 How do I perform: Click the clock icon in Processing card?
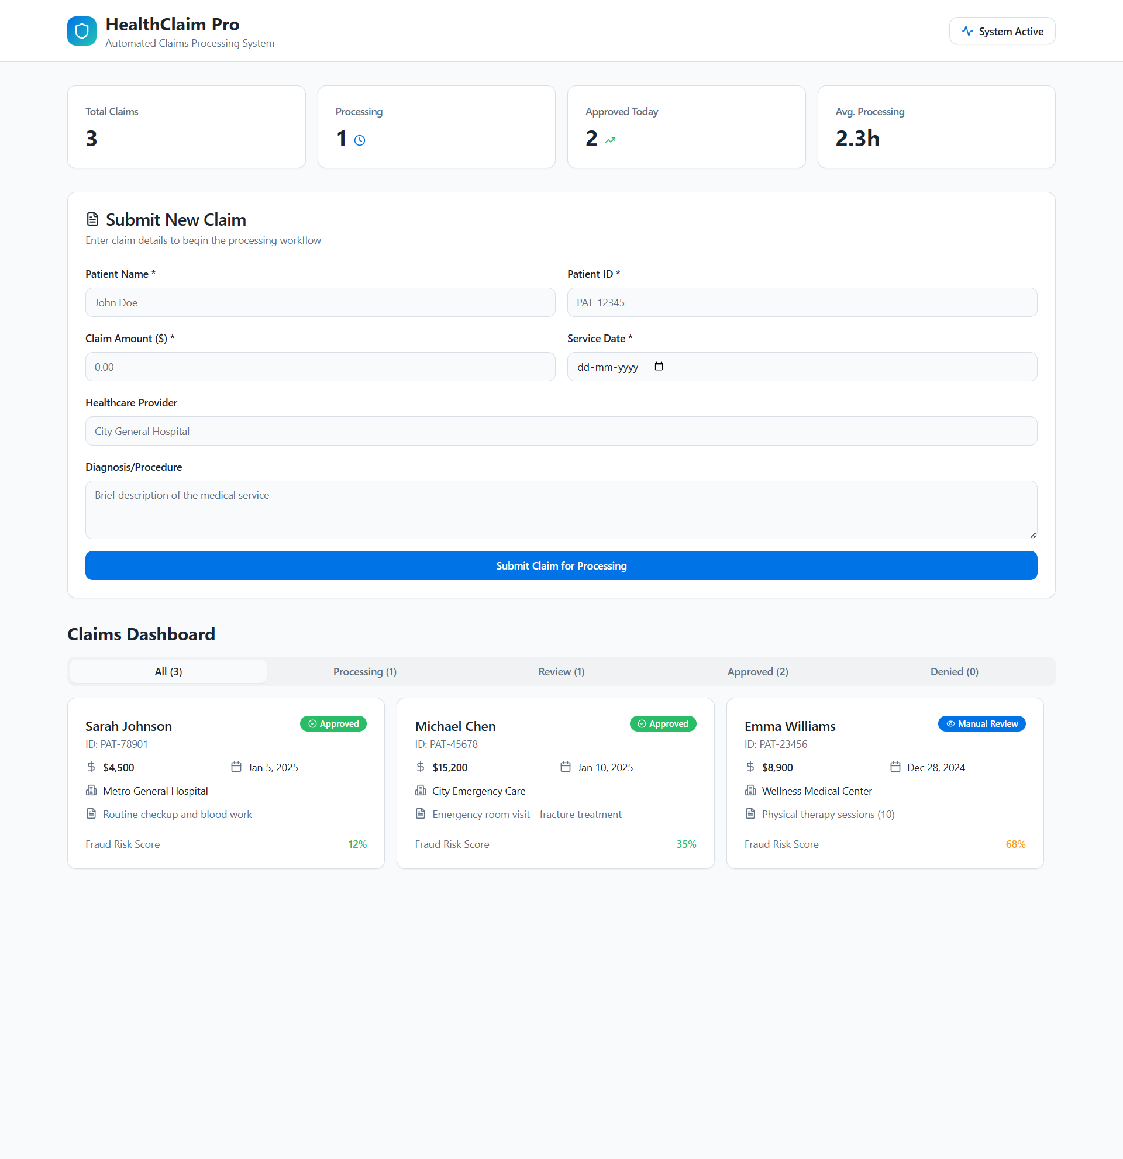tap(360, 140)
